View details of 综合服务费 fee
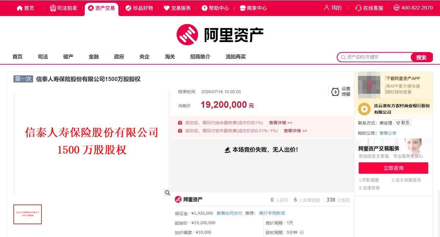 coord(280,123)
